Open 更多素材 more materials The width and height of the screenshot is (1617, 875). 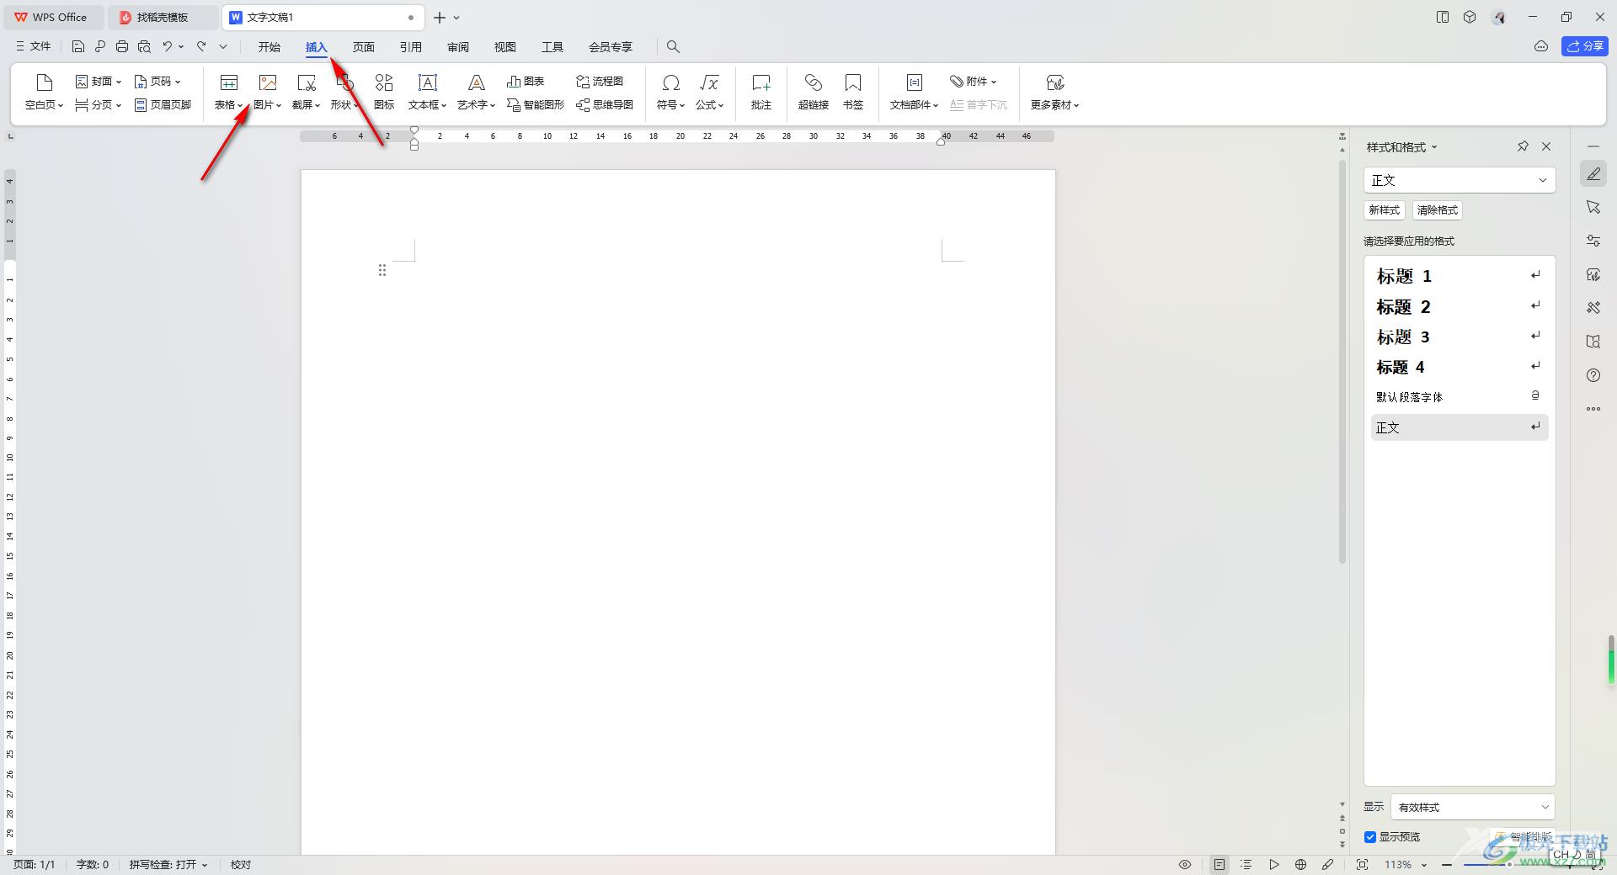1054,92
